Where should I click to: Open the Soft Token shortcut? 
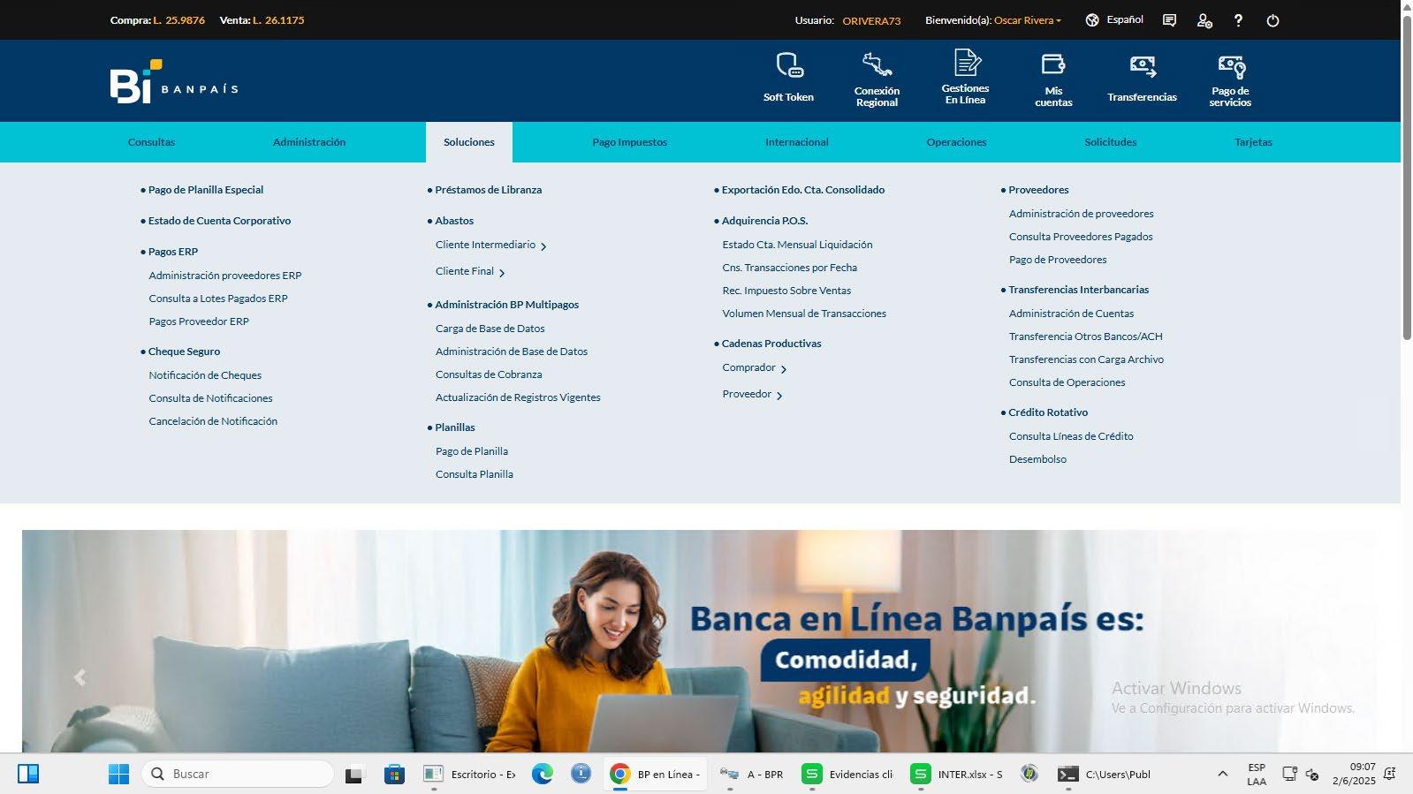pyautogui.click(x=788, y=79)
